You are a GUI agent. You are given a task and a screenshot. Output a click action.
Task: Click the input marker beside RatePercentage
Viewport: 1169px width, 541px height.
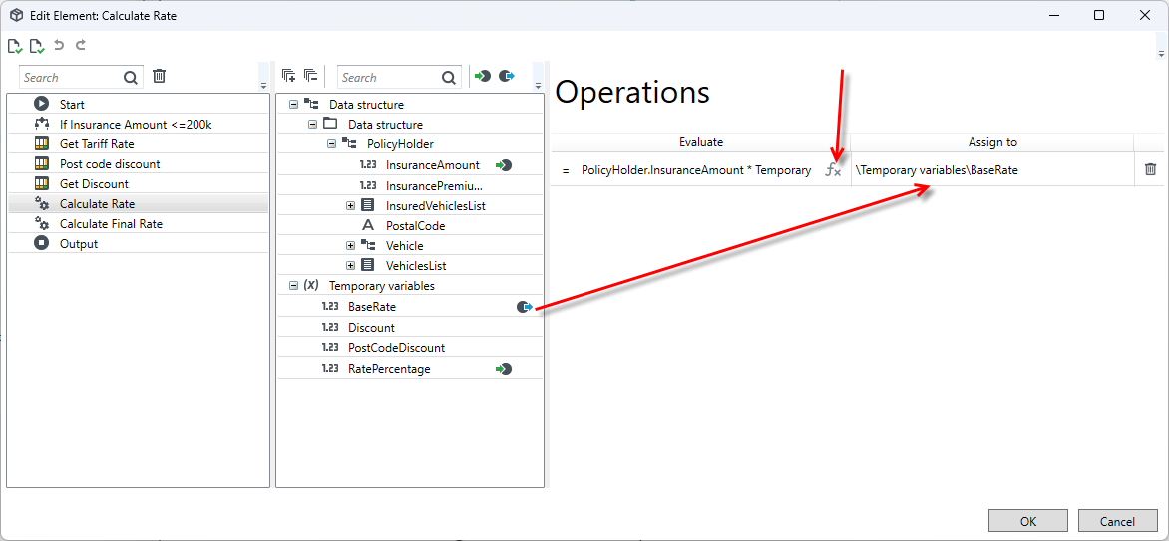coord(504,368)
